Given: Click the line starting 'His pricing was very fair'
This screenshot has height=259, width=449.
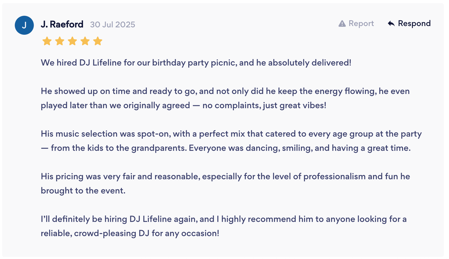Looking at the screenshot, I should pos(225,176).
